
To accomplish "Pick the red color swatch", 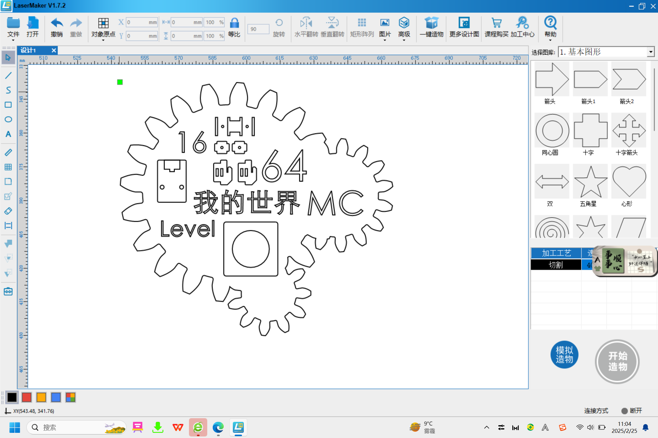I will point(27,397).
